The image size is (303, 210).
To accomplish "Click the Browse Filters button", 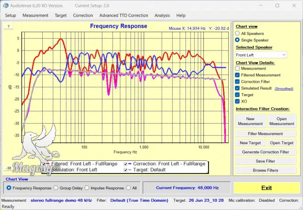I will 265,170.
